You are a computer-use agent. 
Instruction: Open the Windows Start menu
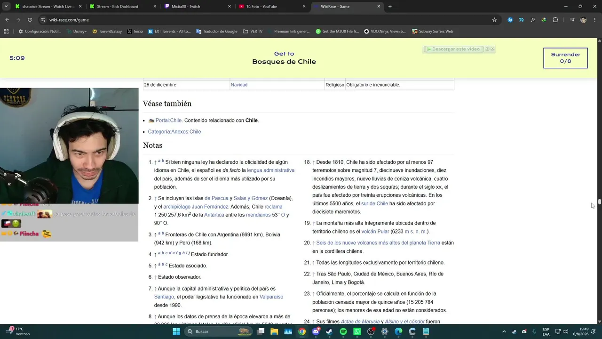click(176, 332)
